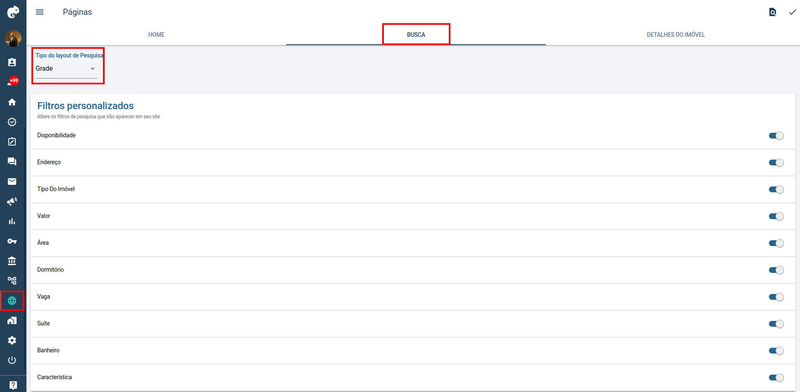The image size is (800, 392).
Task: Click the preview page icon at top right
Action: click(x=772, y=12)
